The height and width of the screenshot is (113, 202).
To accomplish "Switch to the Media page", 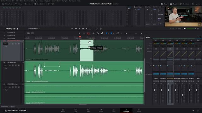I will click(63, 110).
